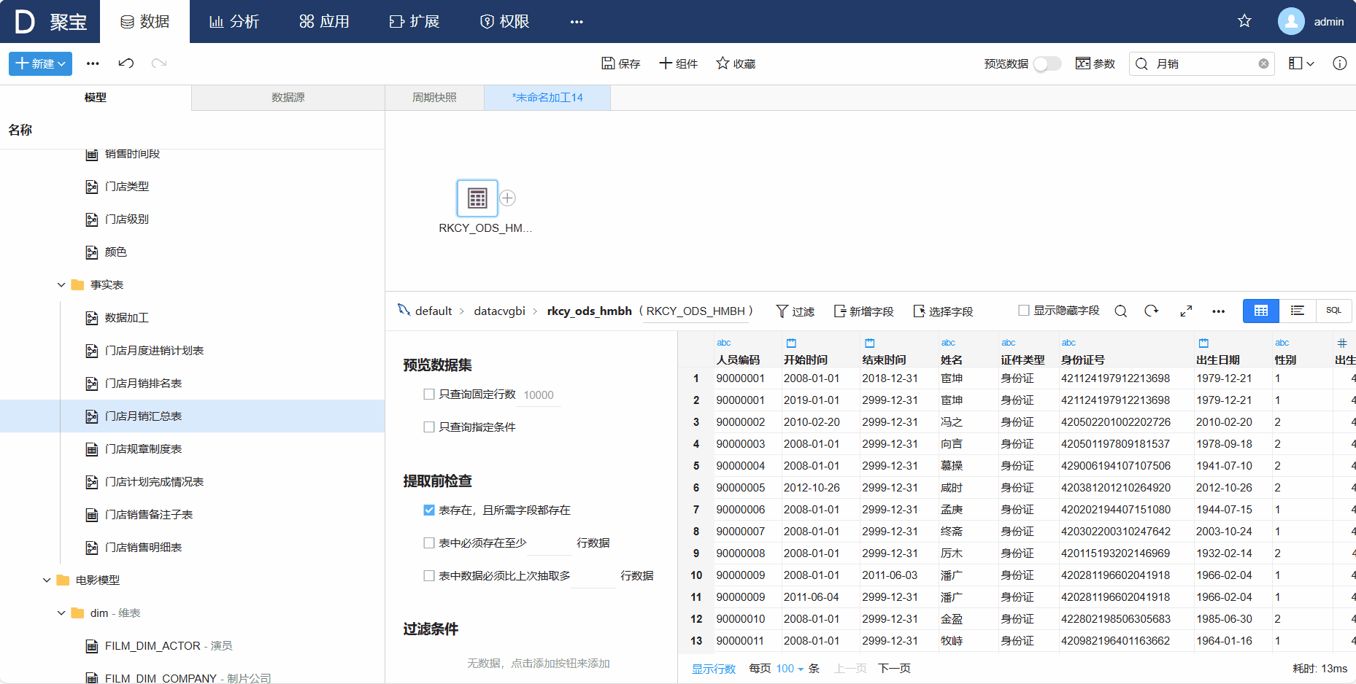1356x684 pixels.
Task: Refresh the data preview
Action: coord(1152,311)
